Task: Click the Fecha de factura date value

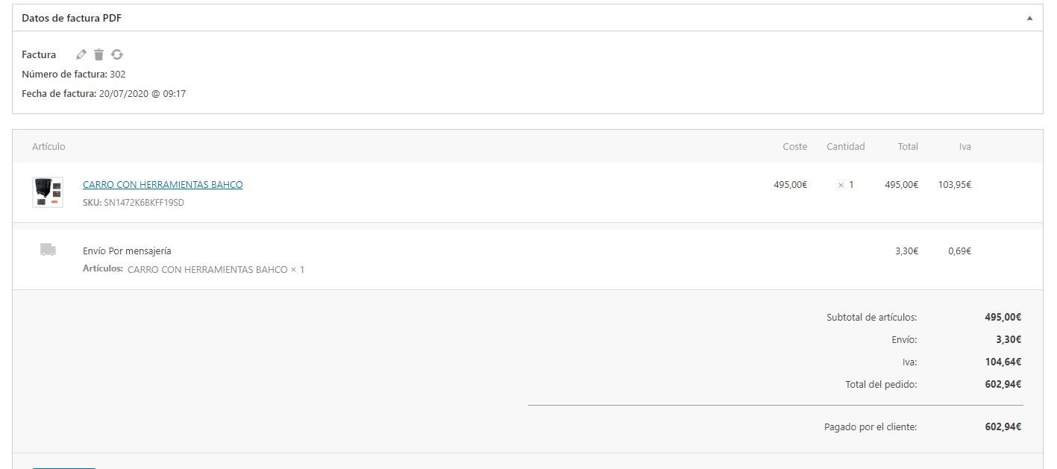Action: point(142,94)
